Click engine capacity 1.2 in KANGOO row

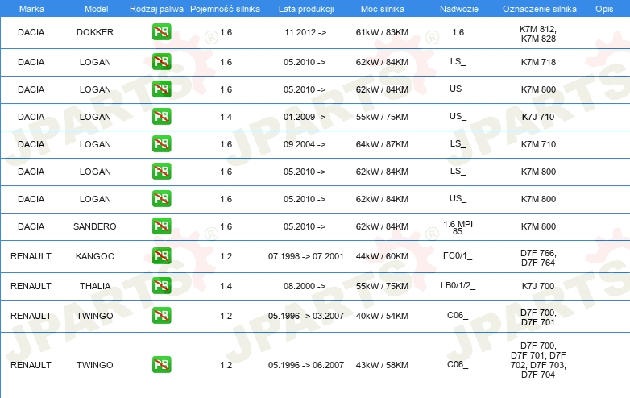click(x=226, y=256)
